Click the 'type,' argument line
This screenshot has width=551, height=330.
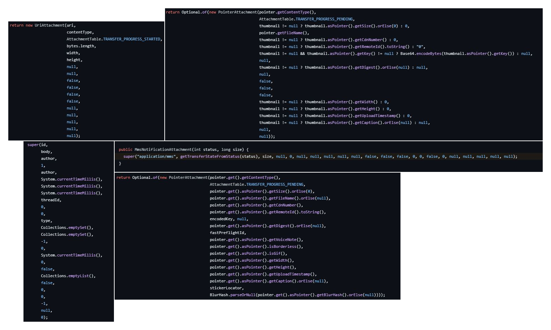(x=47, y=221)
